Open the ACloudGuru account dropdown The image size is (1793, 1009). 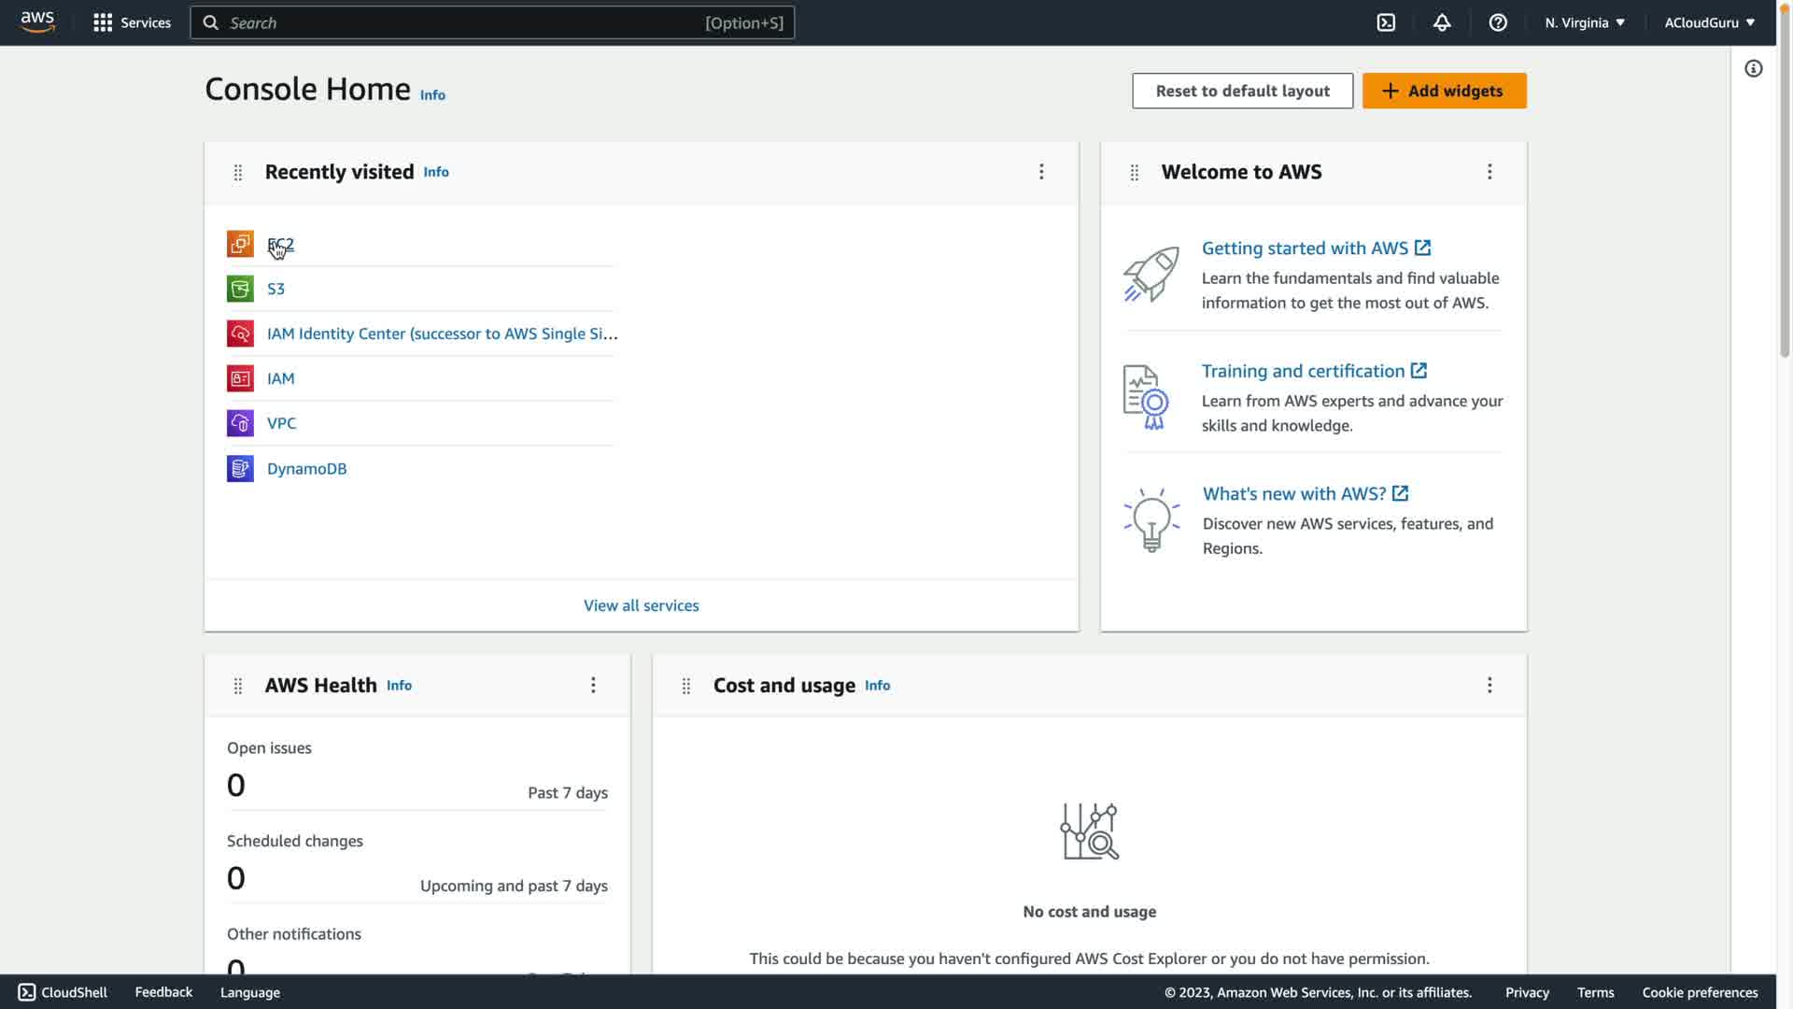pyautogui.click(x=1709, y=22)
